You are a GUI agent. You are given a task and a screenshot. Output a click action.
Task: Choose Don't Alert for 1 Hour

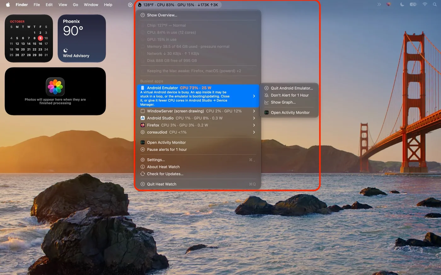pyautogui.click(x=289, y=95)
